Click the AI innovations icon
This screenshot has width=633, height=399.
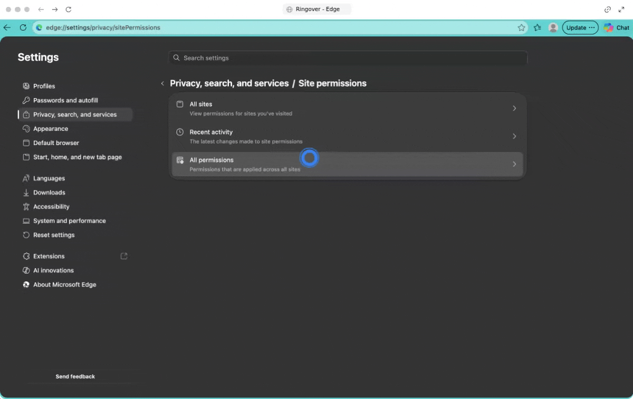[26, 271]
